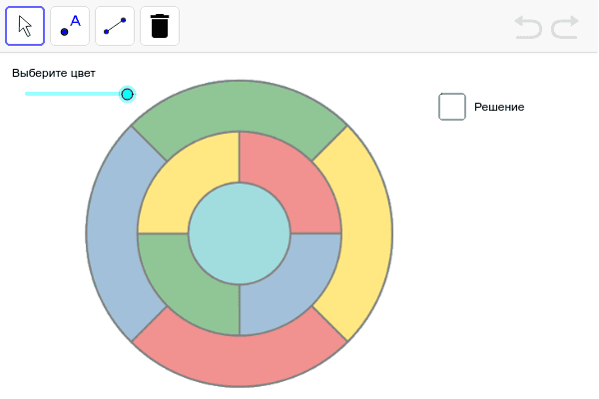Viewport: 599px width, 399px height.
Task: Click the Решение label text
Action: tap(499, 107)
